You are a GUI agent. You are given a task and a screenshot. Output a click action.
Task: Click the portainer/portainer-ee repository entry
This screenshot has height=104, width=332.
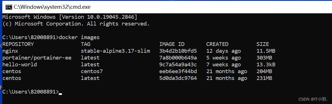(x=37, y=58)
